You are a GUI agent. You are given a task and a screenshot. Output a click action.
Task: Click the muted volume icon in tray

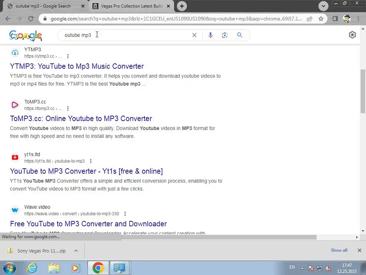(328, 268)
